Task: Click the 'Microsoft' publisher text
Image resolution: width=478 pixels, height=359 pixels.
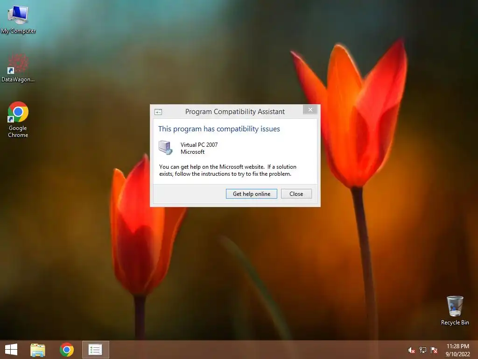Action: (x=192, y=152)
